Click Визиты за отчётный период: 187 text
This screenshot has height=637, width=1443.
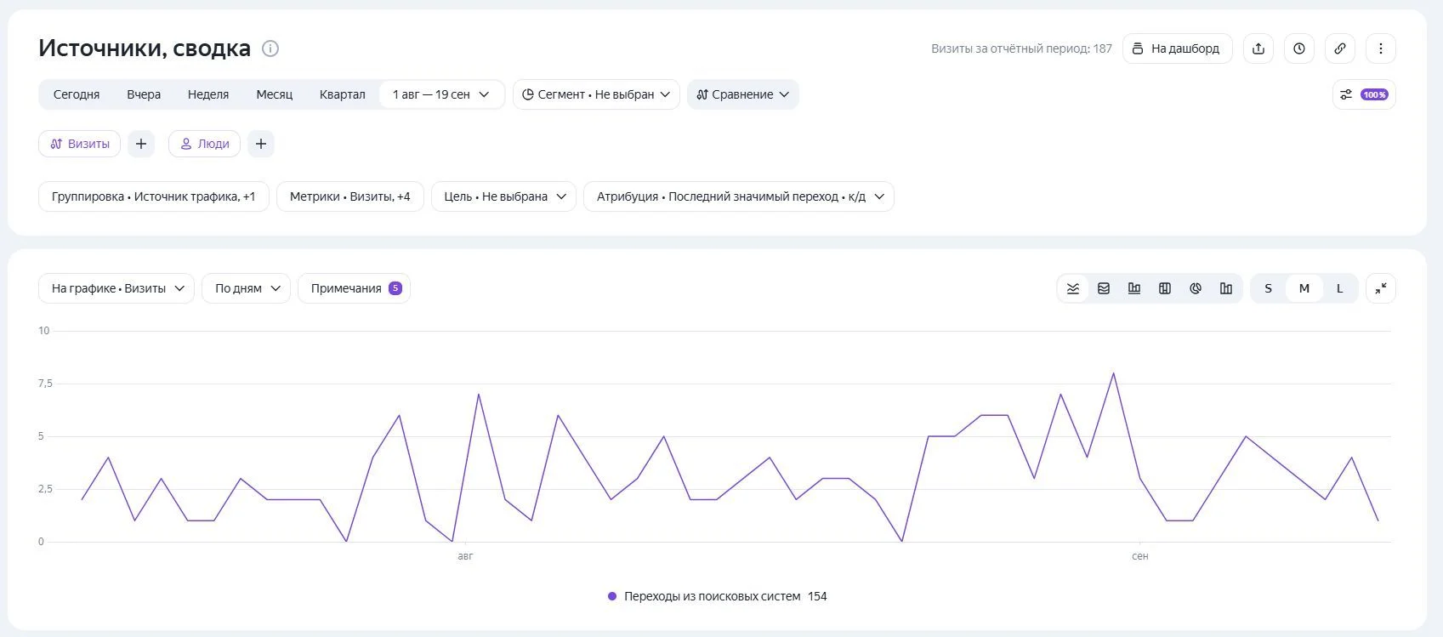point(1021,48)
